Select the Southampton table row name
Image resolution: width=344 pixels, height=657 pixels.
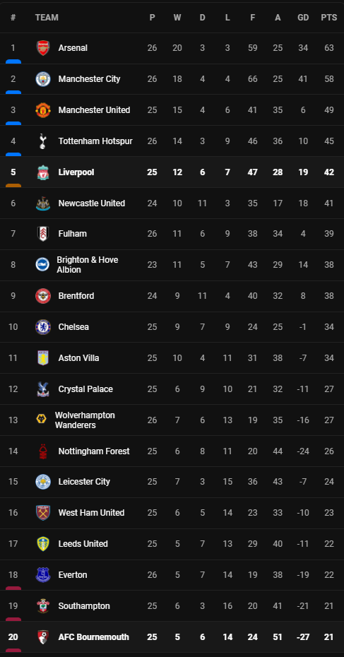(x=84, y=606)
